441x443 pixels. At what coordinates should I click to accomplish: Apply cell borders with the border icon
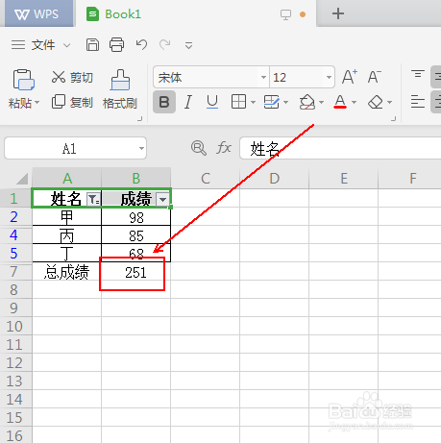click(x=238, y=102)
